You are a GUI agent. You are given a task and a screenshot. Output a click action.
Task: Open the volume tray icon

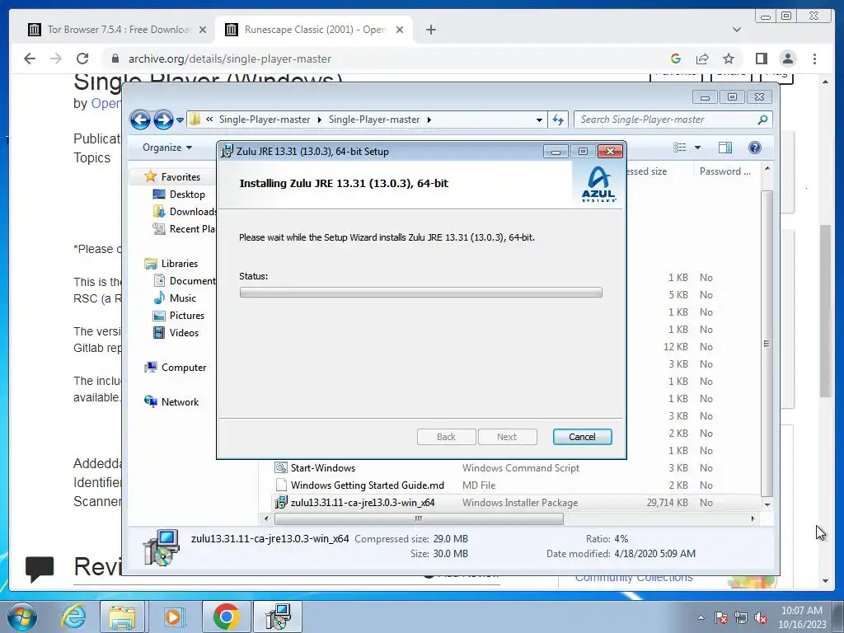point(761,617)
